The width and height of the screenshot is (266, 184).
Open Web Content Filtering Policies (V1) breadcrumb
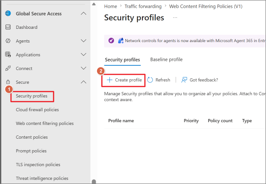[x=206, y=6]
